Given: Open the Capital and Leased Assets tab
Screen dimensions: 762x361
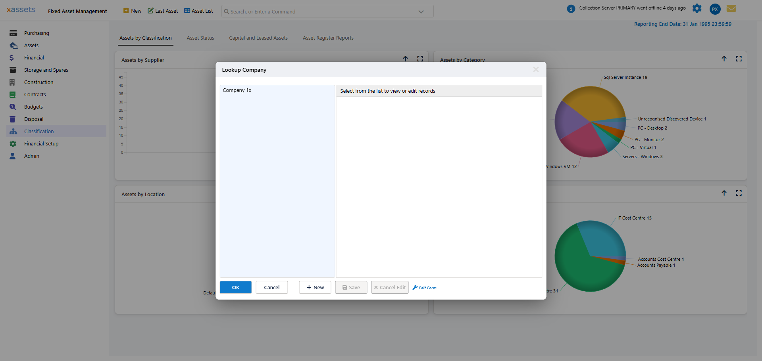Looking at the screenshot, I should point(258,38).
